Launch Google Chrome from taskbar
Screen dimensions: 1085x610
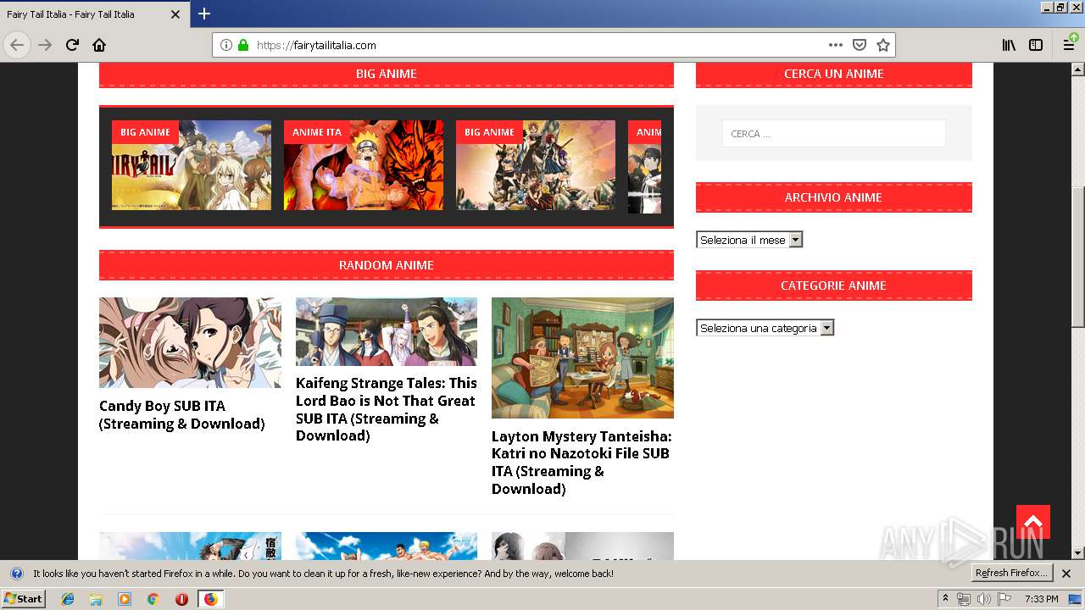[x=153, y=599]
